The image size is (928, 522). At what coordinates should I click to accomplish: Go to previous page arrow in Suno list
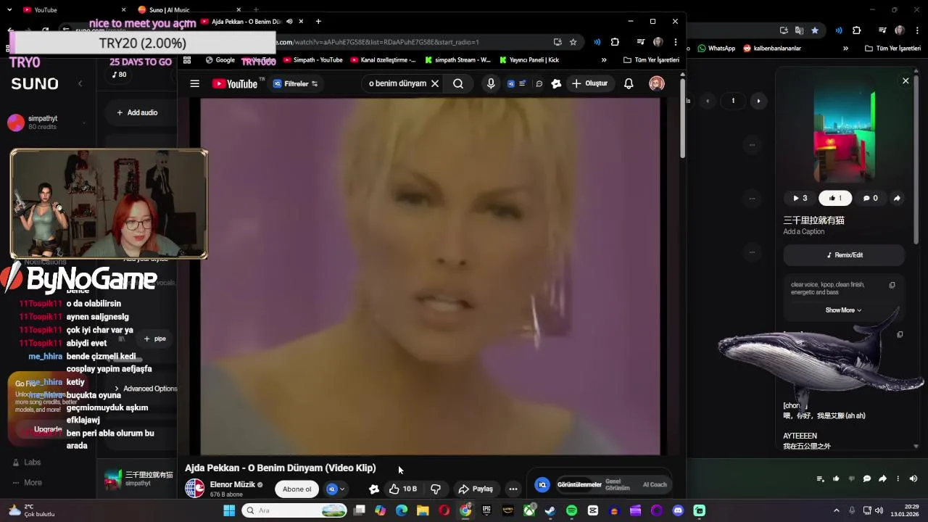708,101
